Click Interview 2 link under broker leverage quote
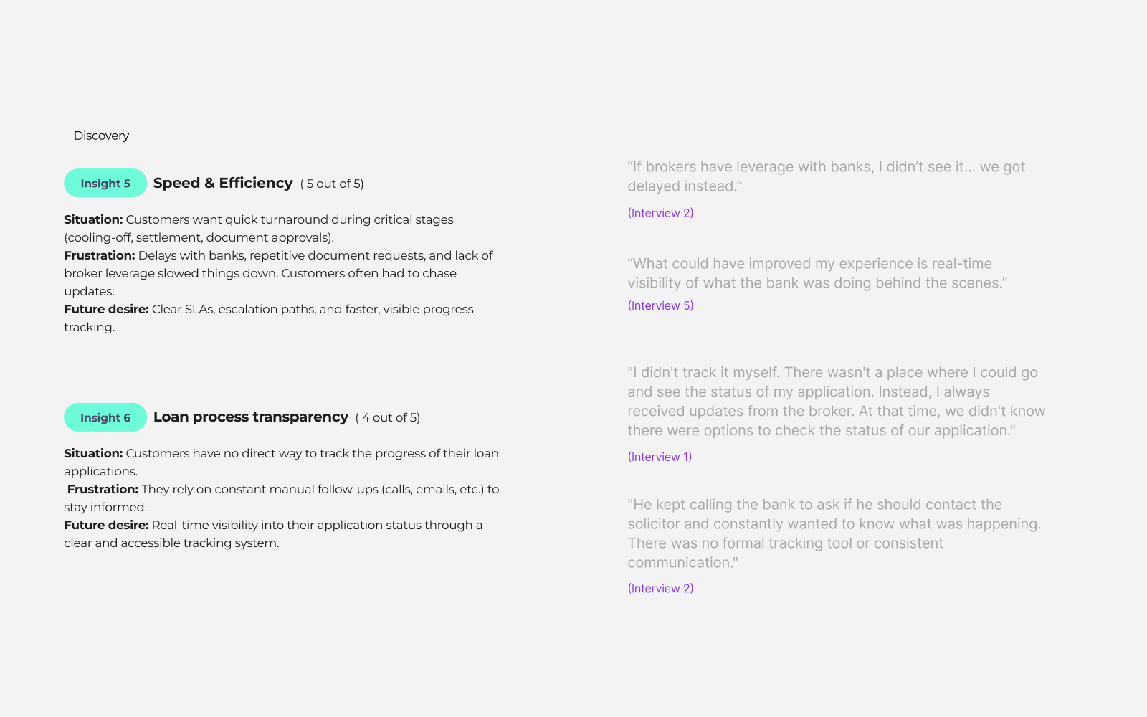The image size is (1147, 717). tap(660, 213)
